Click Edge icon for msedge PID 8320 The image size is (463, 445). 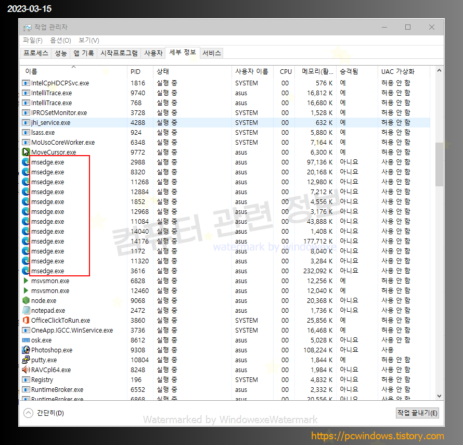point(26,172)
